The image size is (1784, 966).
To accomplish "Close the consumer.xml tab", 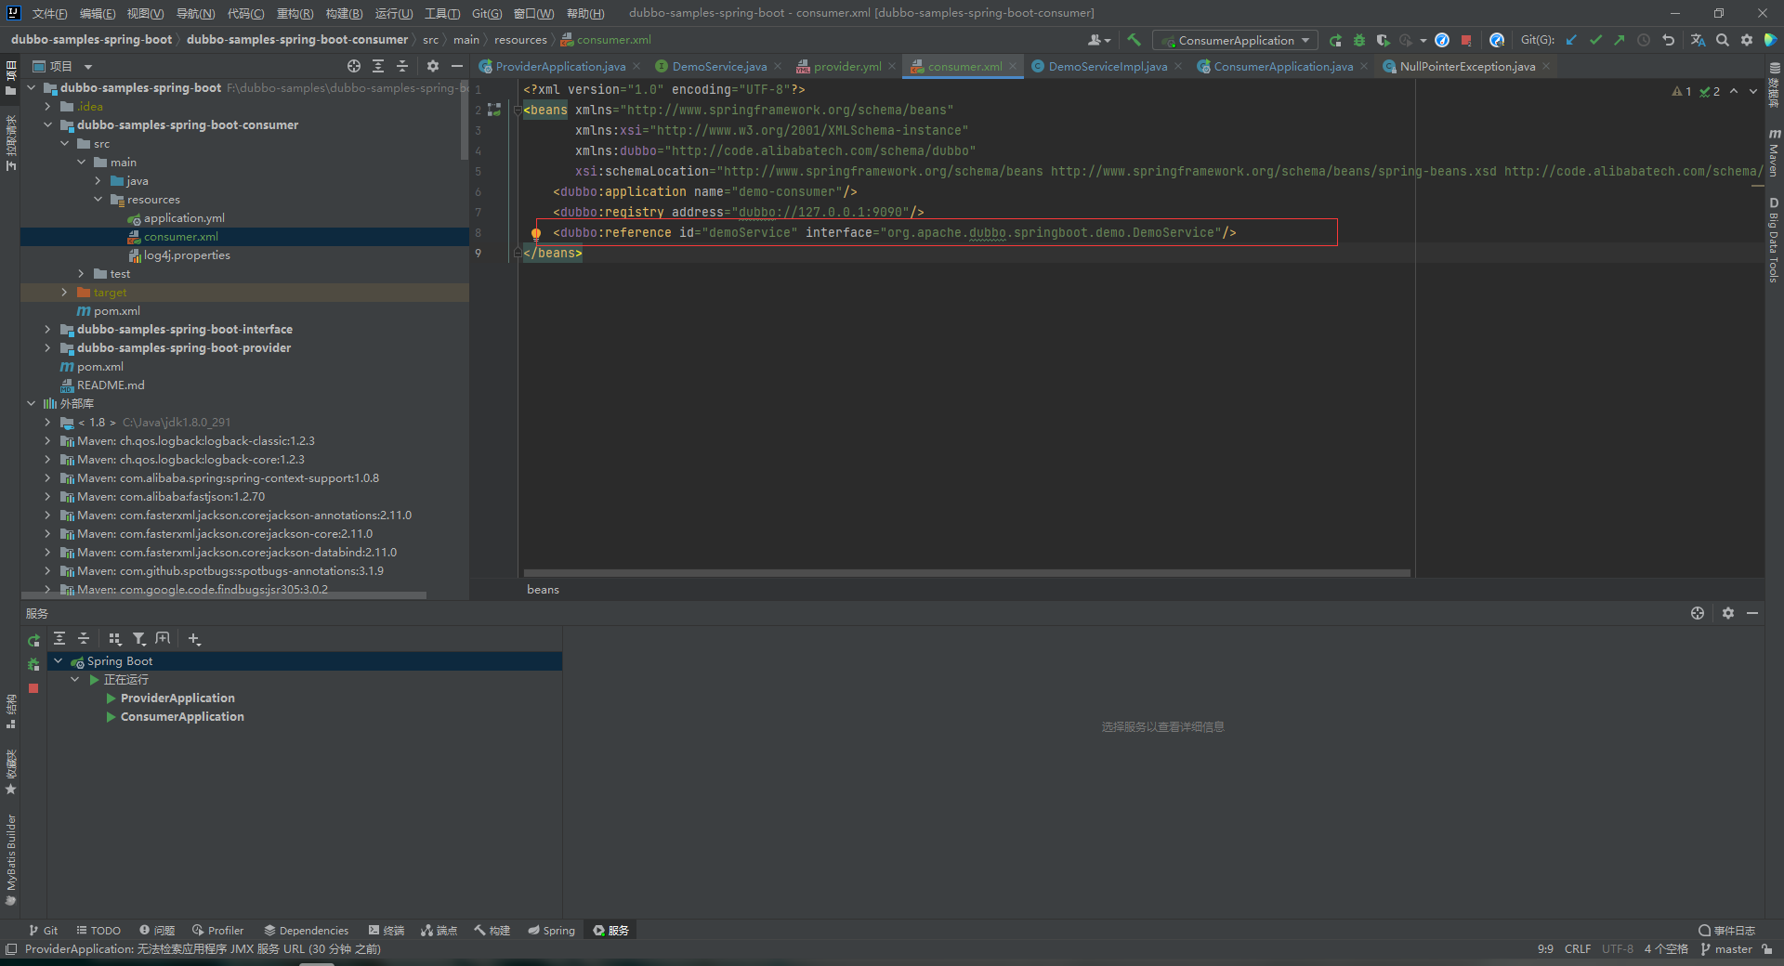I will 1013,66.
